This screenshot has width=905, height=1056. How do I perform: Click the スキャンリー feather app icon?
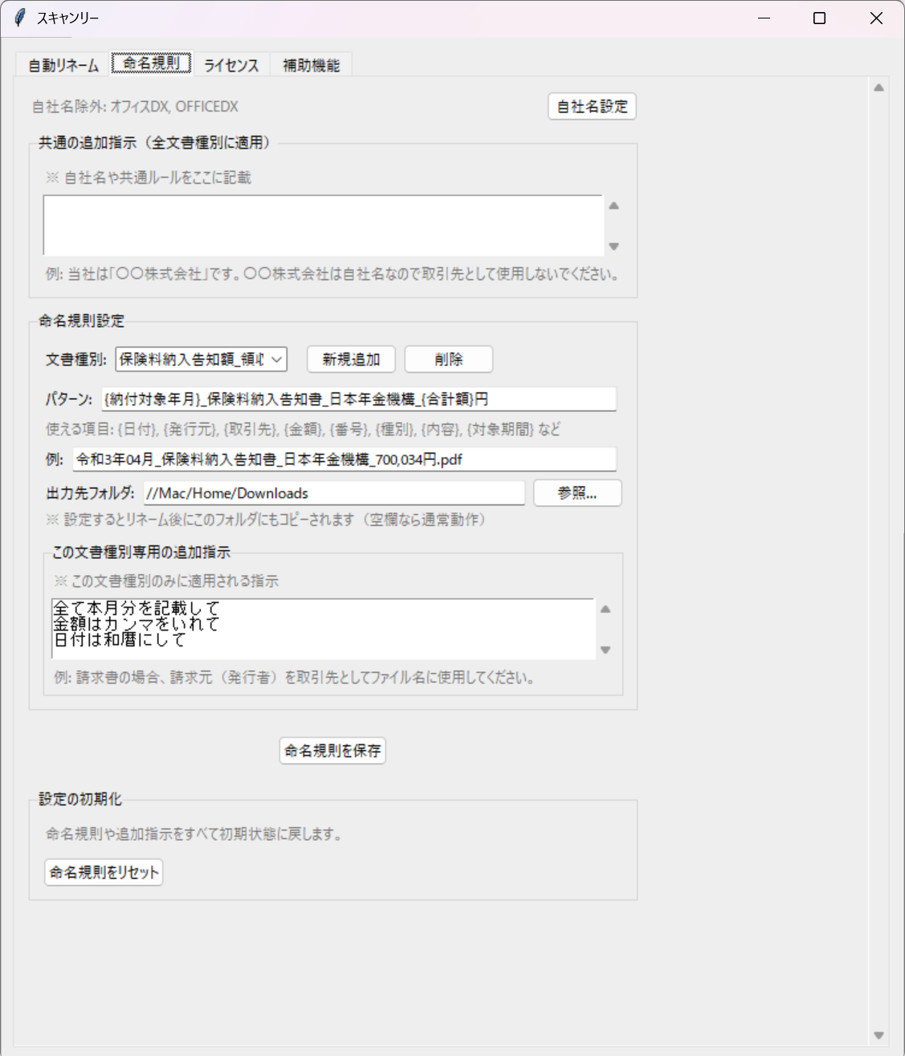[20, 18]
